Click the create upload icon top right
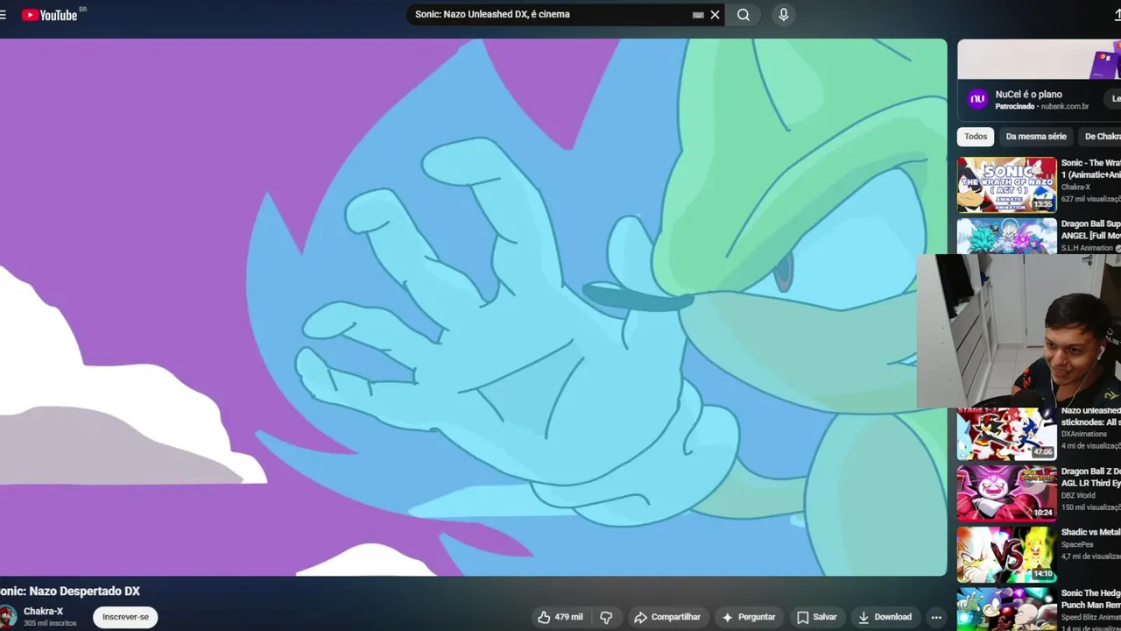1121x631 pixels. [1116, 15]
